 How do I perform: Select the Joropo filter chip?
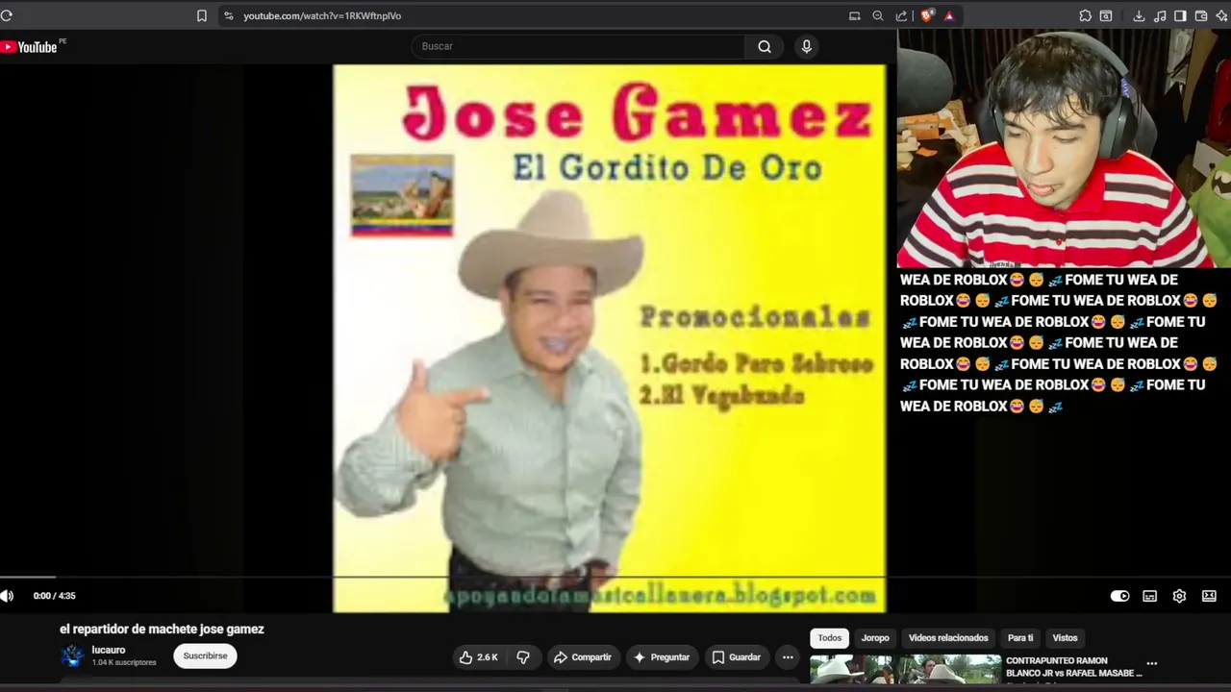(x=875, y=638)
